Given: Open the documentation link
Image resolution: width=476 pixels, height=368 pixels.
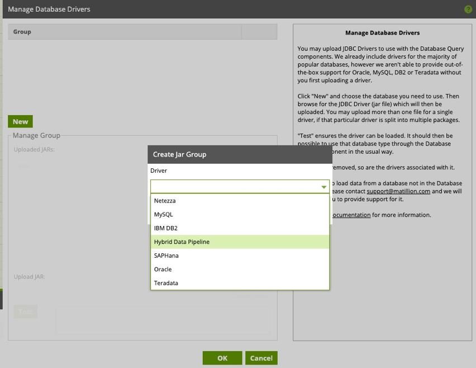Looking at the screenshot, I should [351, 215].
